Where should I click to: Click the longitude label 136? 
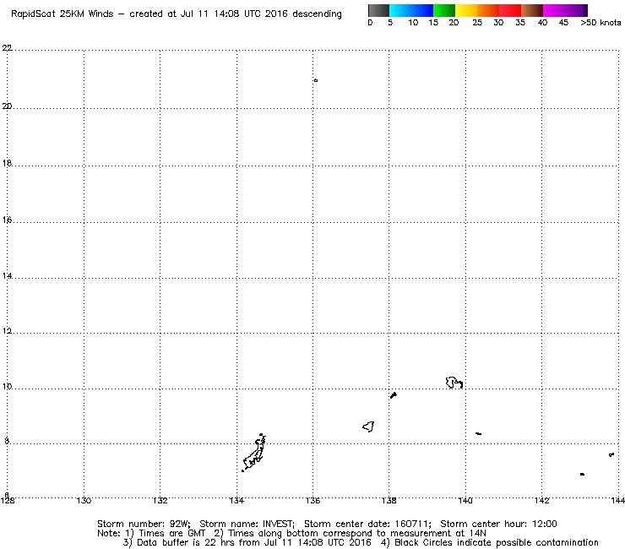pyautogui.click(x=312, y=500)
